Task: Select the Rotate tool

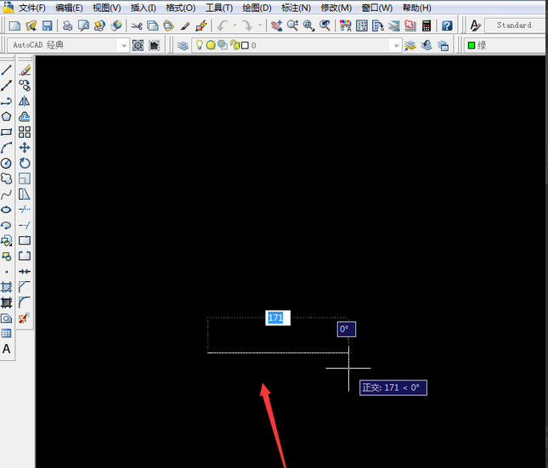Action: point(25,163)
